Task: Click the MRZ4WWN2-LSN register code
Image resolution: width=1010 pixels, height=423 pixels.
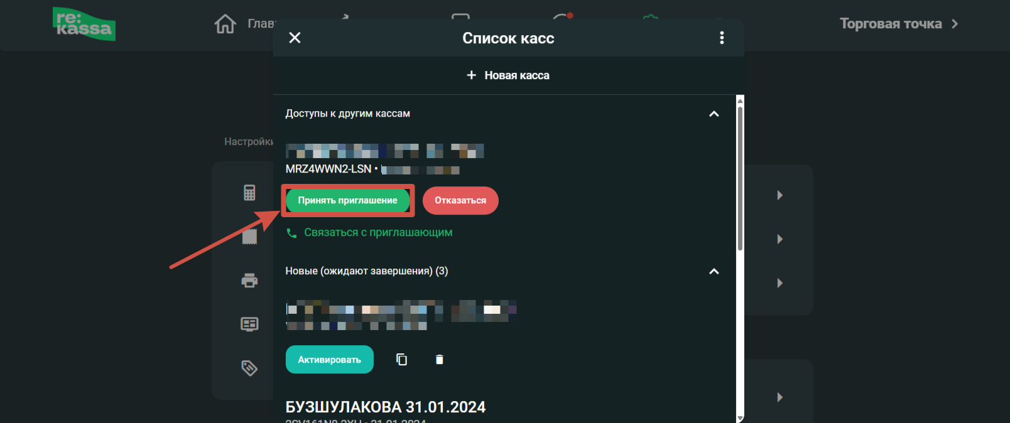Action: pyautogui.click(x=329, y=169)
